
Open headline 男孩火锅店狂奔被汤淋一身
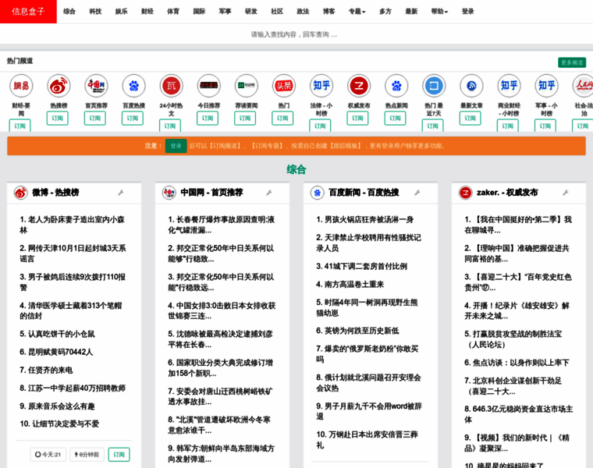(x=365, y=219)
